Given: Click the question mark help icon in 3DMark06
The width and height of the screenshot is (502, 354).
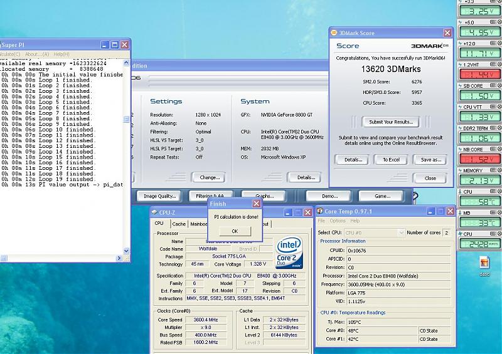Looking at the screenshot, I should (x=415, y=196).
